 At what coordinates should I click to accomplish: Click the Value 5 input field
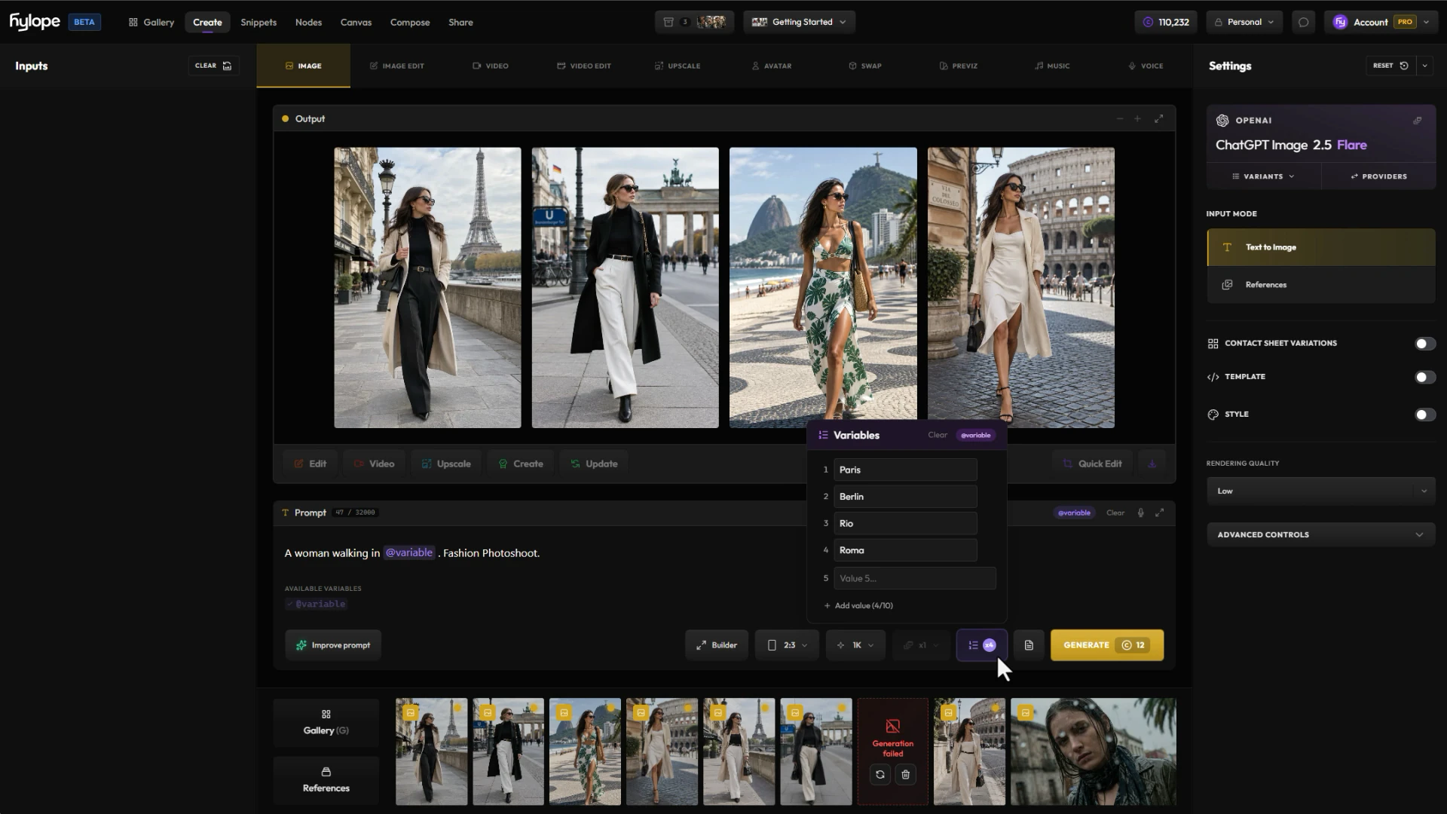[x=915, y=579]
